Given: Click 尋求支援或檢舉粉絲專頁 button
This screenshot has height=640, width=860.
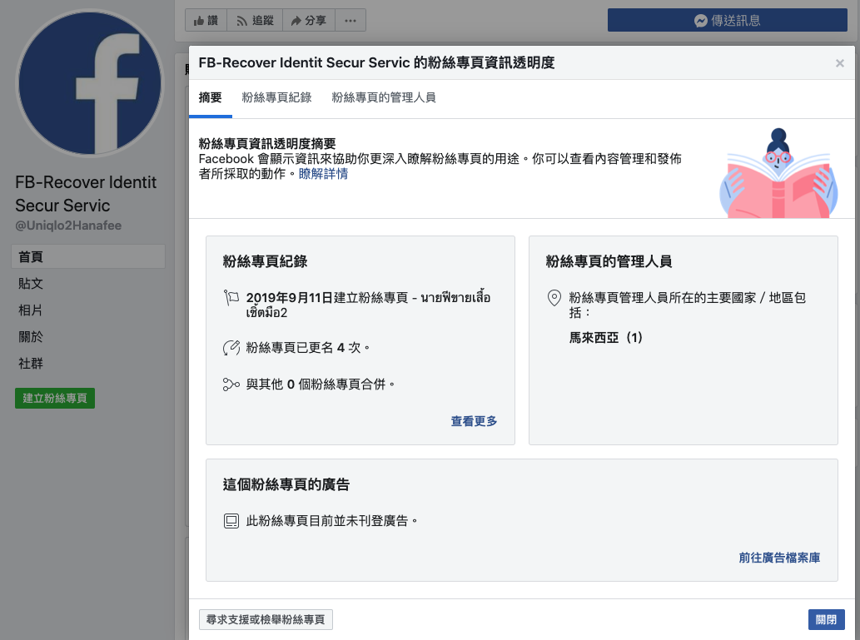Looking at the screenshot, I should tap(266, 620).
